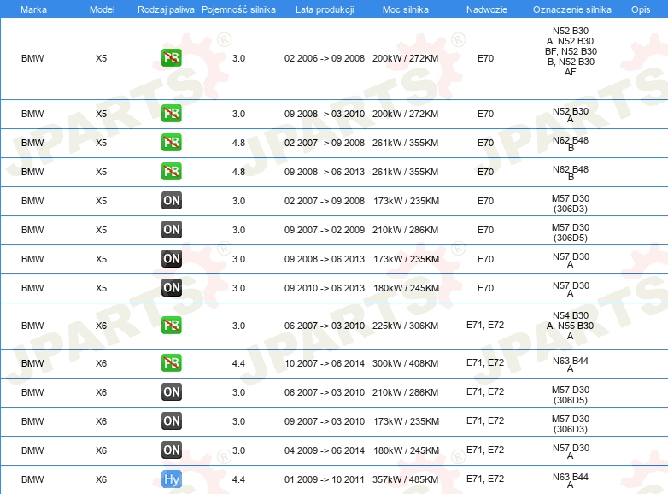Click ON diesel icon in X6 09.2007->03.2010 row

tap(171, 420)
